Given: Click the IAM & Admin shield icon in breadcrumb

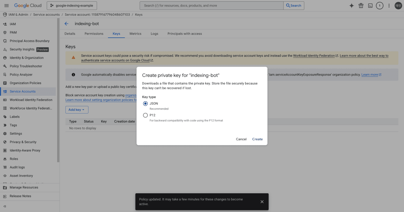Looking at the screenshot, I should (5, 14).
